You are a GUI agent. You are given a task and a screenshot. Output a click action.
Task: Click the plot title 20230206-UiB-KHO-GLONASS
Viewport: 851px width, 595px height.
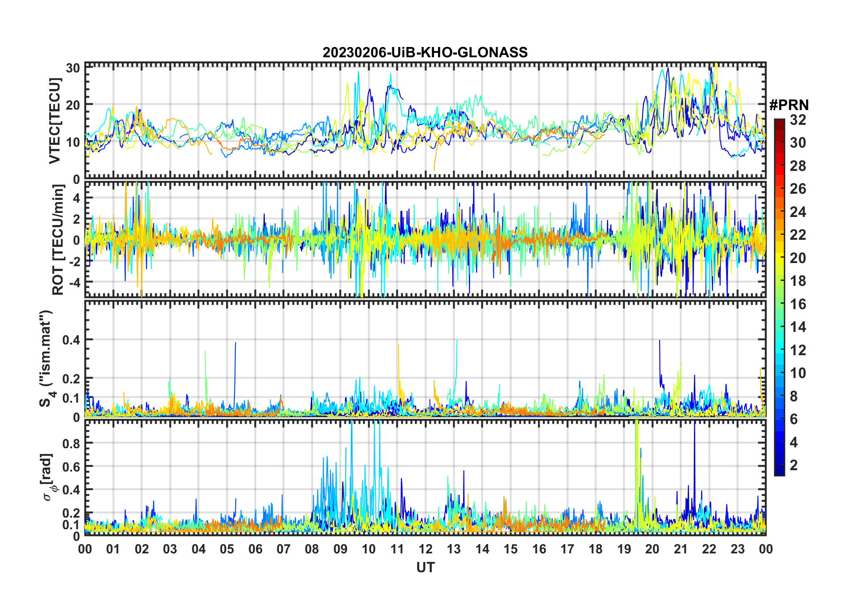[x=425, y=53]
